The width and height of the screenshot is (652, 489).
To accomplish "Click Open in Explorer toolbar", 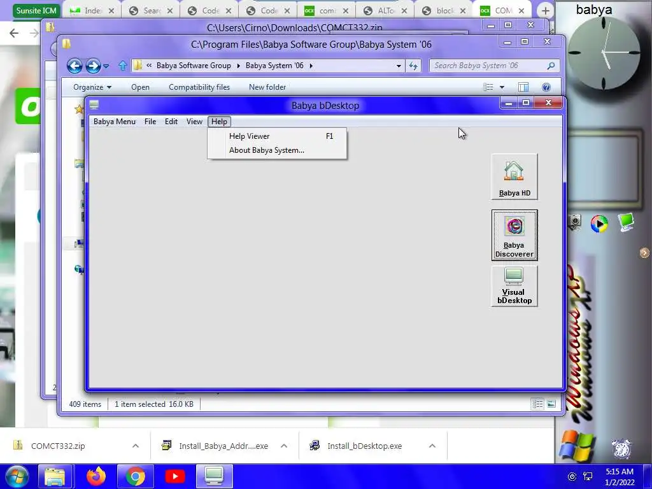I will click(140, 87).
